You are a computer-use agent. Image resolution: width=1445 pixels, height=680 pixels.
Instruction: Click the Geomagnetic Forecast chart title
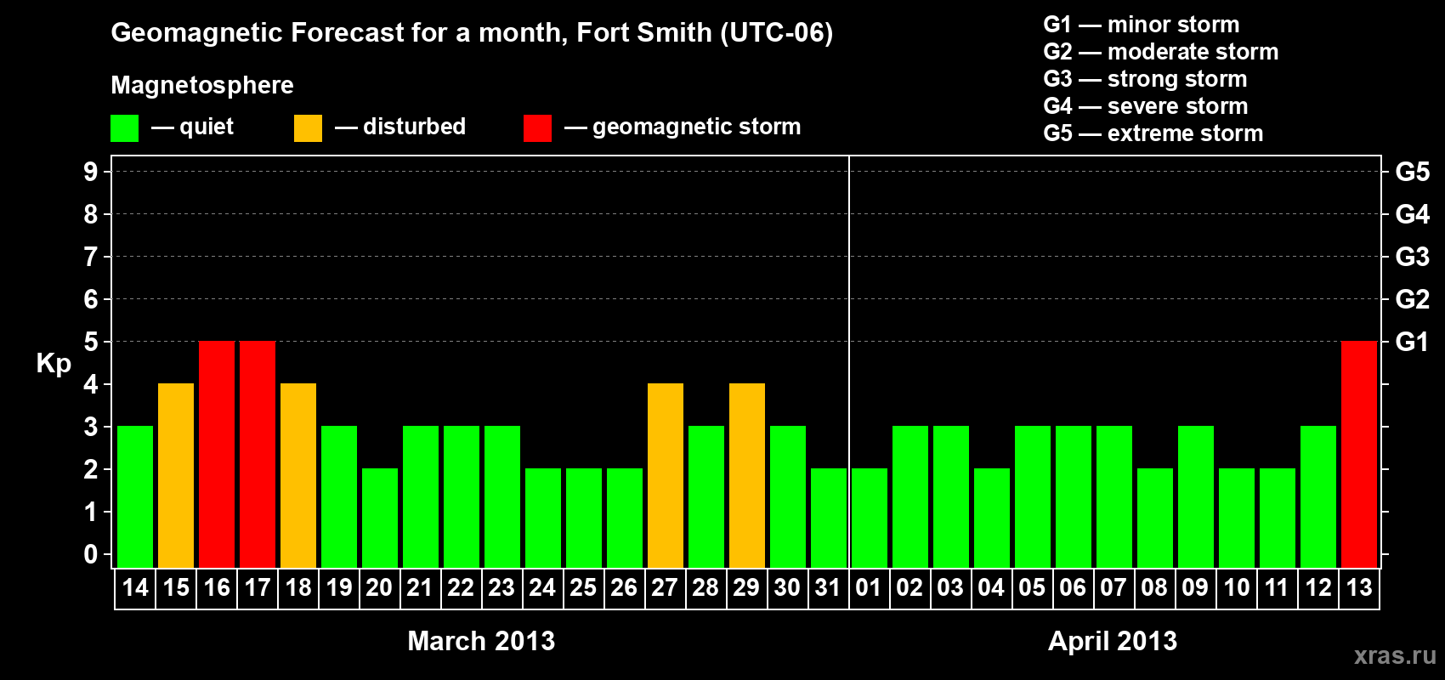[472, 32]
